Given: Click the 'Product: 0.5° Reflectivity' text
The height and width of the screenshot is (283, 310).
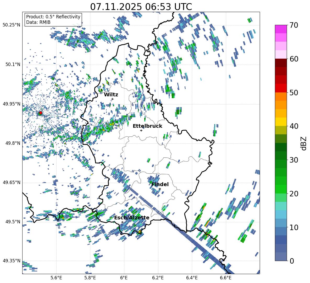Looking at the screenshot, I should coord(53,16).
